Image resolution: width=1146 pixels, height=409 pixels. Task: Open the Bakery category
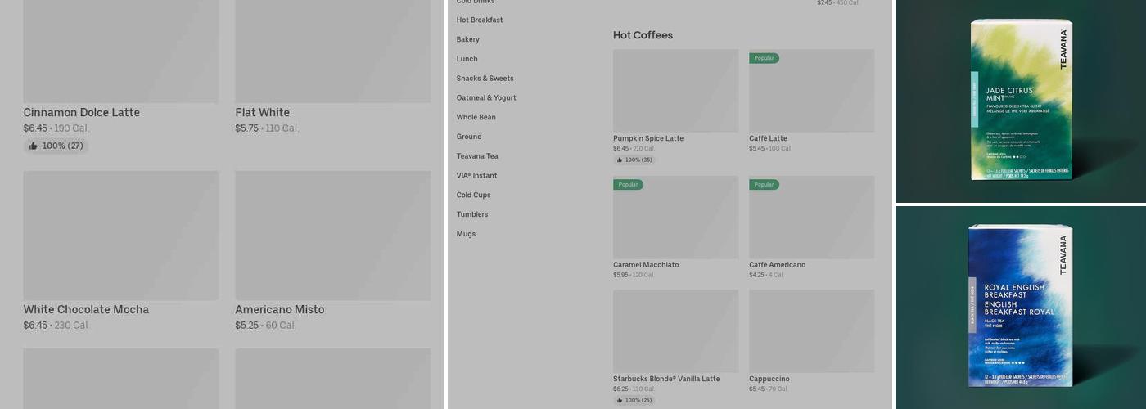468,39
